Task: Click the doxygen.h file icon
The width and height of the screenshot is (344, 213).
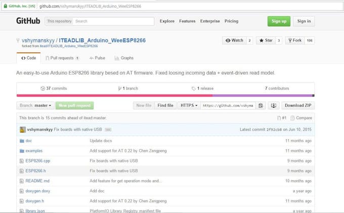Action: click(x=21, y=201)
